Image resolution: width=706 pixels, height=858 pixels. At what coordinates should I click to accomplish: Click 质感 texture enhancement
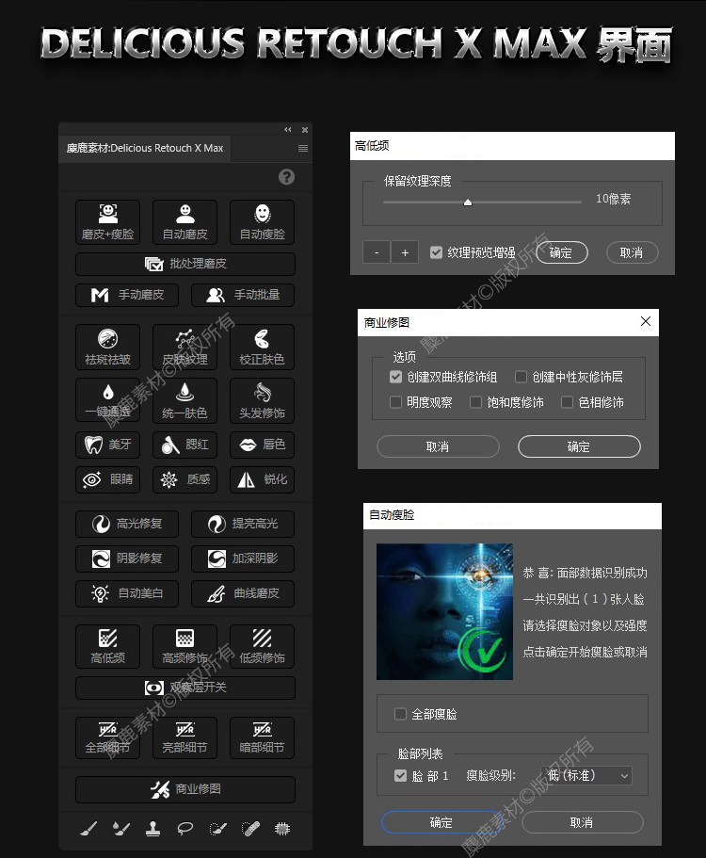(185, 479)
